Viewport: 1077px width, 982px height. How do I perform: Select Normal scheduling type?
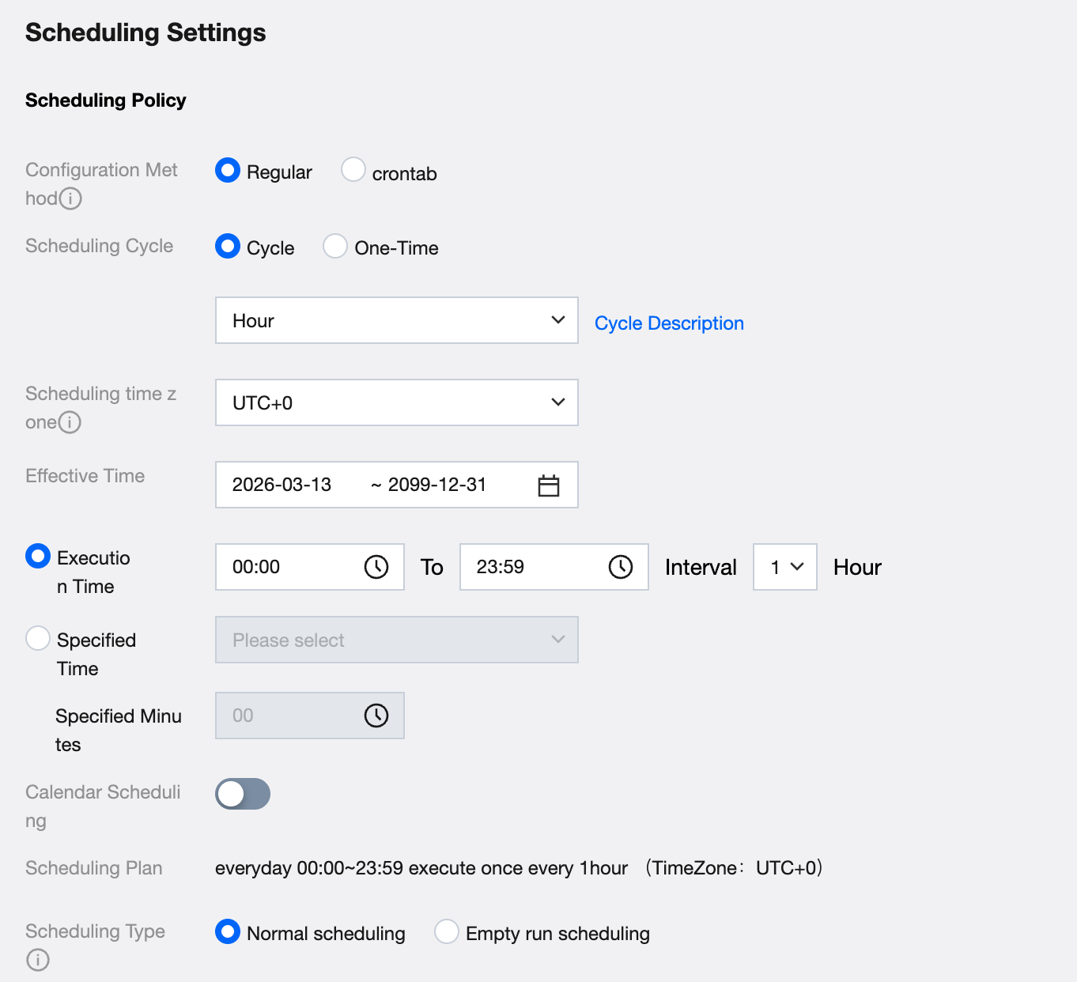point(228,931)
